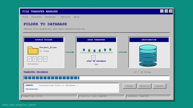The height and width of the screenshot is (108, 193).
Task: Minimize the File Transfer Manager window
Action: coord(162,11)
